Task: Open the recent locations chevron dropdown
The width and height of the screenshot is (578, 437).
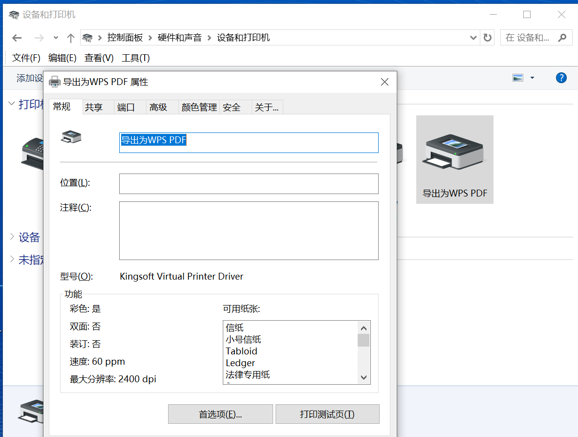Action: tap(55, 37)
